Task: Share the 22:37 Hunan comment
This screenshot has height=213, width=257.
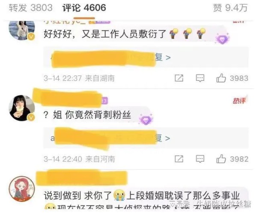Action: [x=179, y=78]
